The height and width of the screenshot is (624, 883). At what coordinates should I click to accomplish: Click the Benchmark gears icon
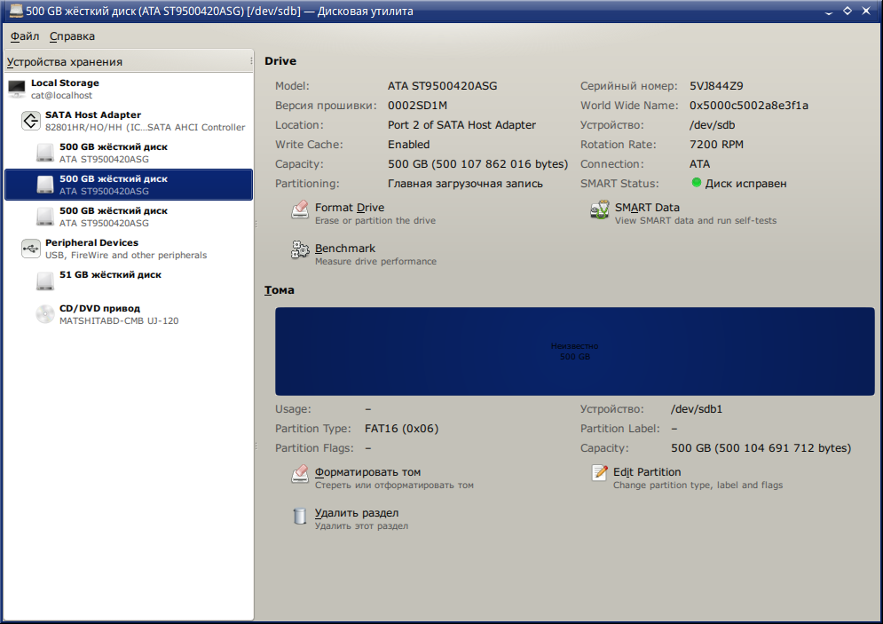coord(300,251)
